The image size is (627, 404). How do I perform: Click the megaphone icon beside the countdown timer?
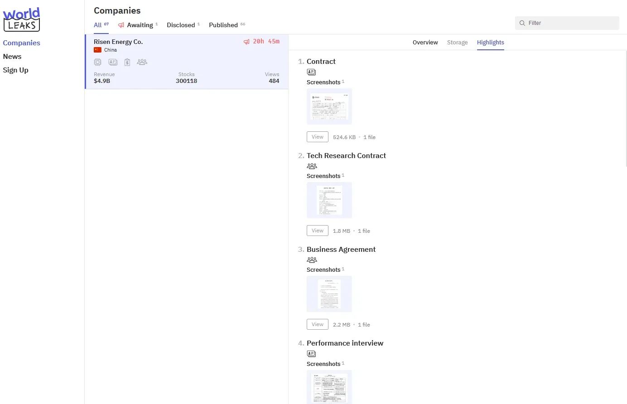tap(246, 42)
